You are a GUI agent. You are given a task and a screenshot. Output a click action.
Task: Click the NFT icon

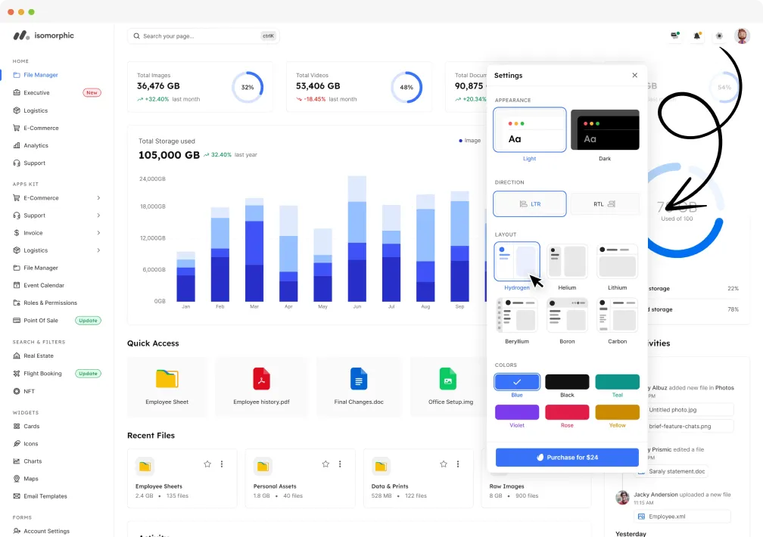[x=17, y=391]
